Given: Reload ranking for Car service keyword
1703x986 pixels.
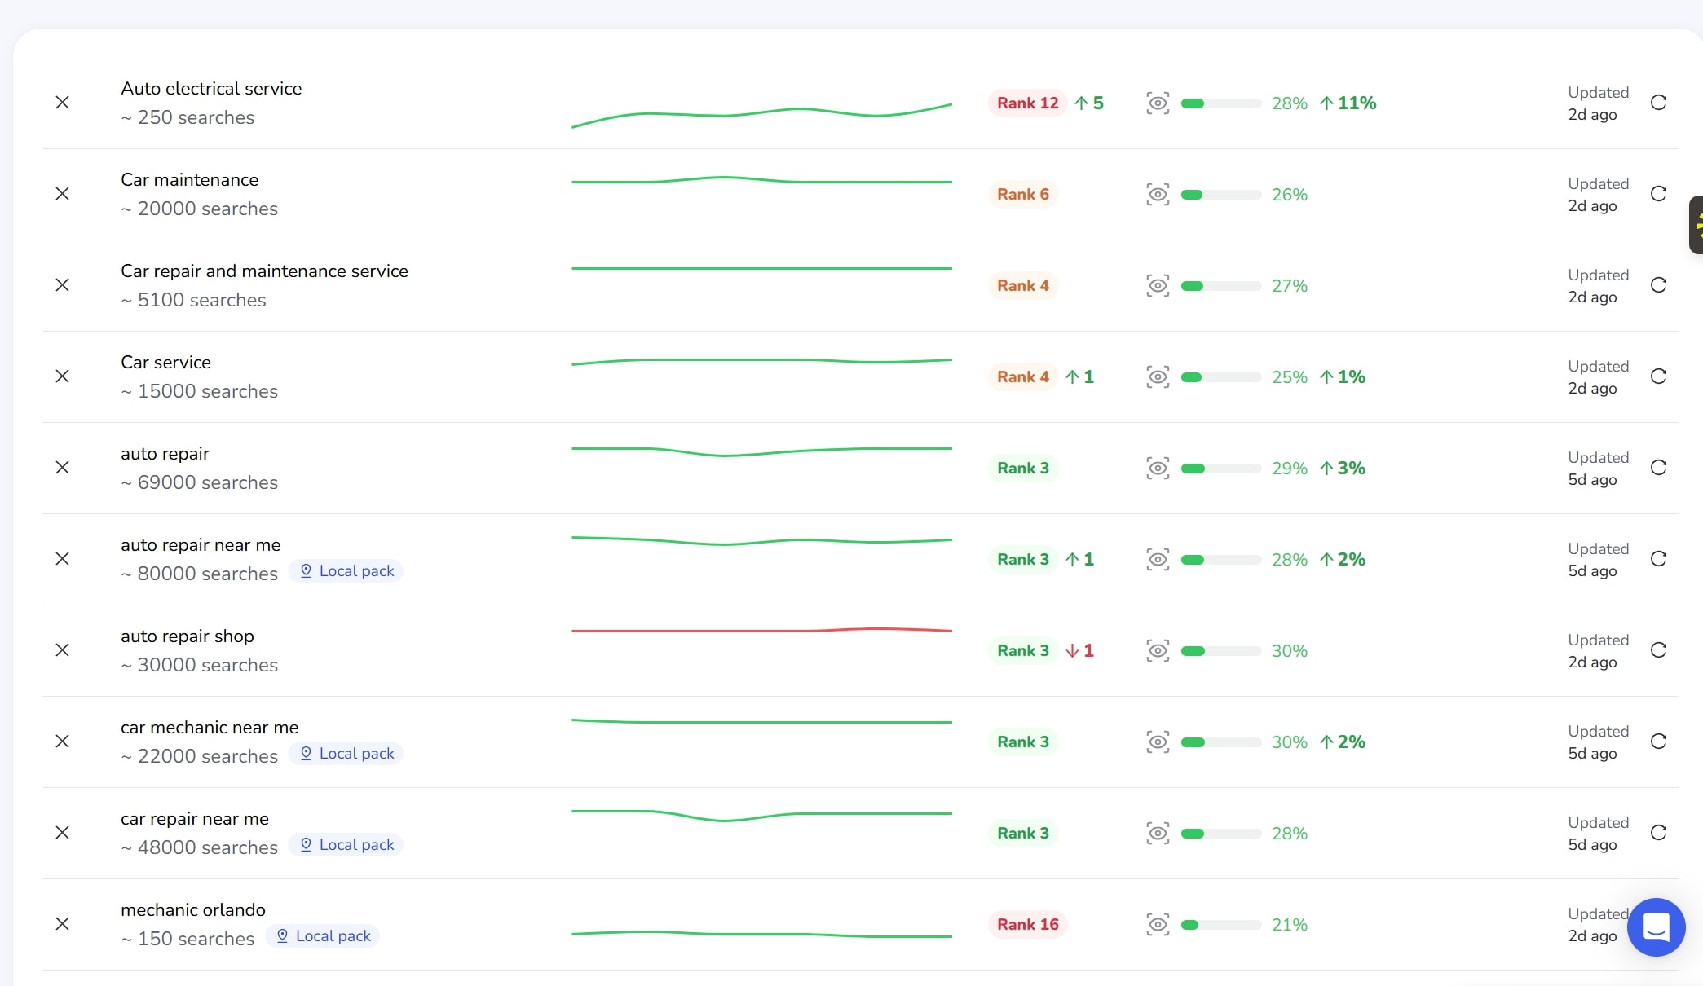Looking at the screenshot, I should tap(1658, 376).
